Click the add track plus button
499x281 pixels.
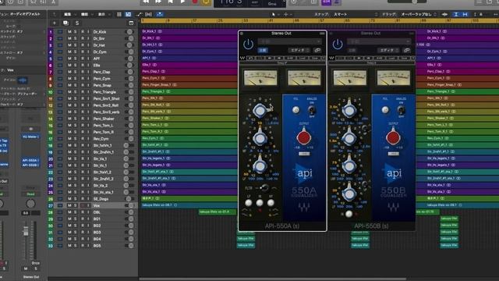coord(55,23)
